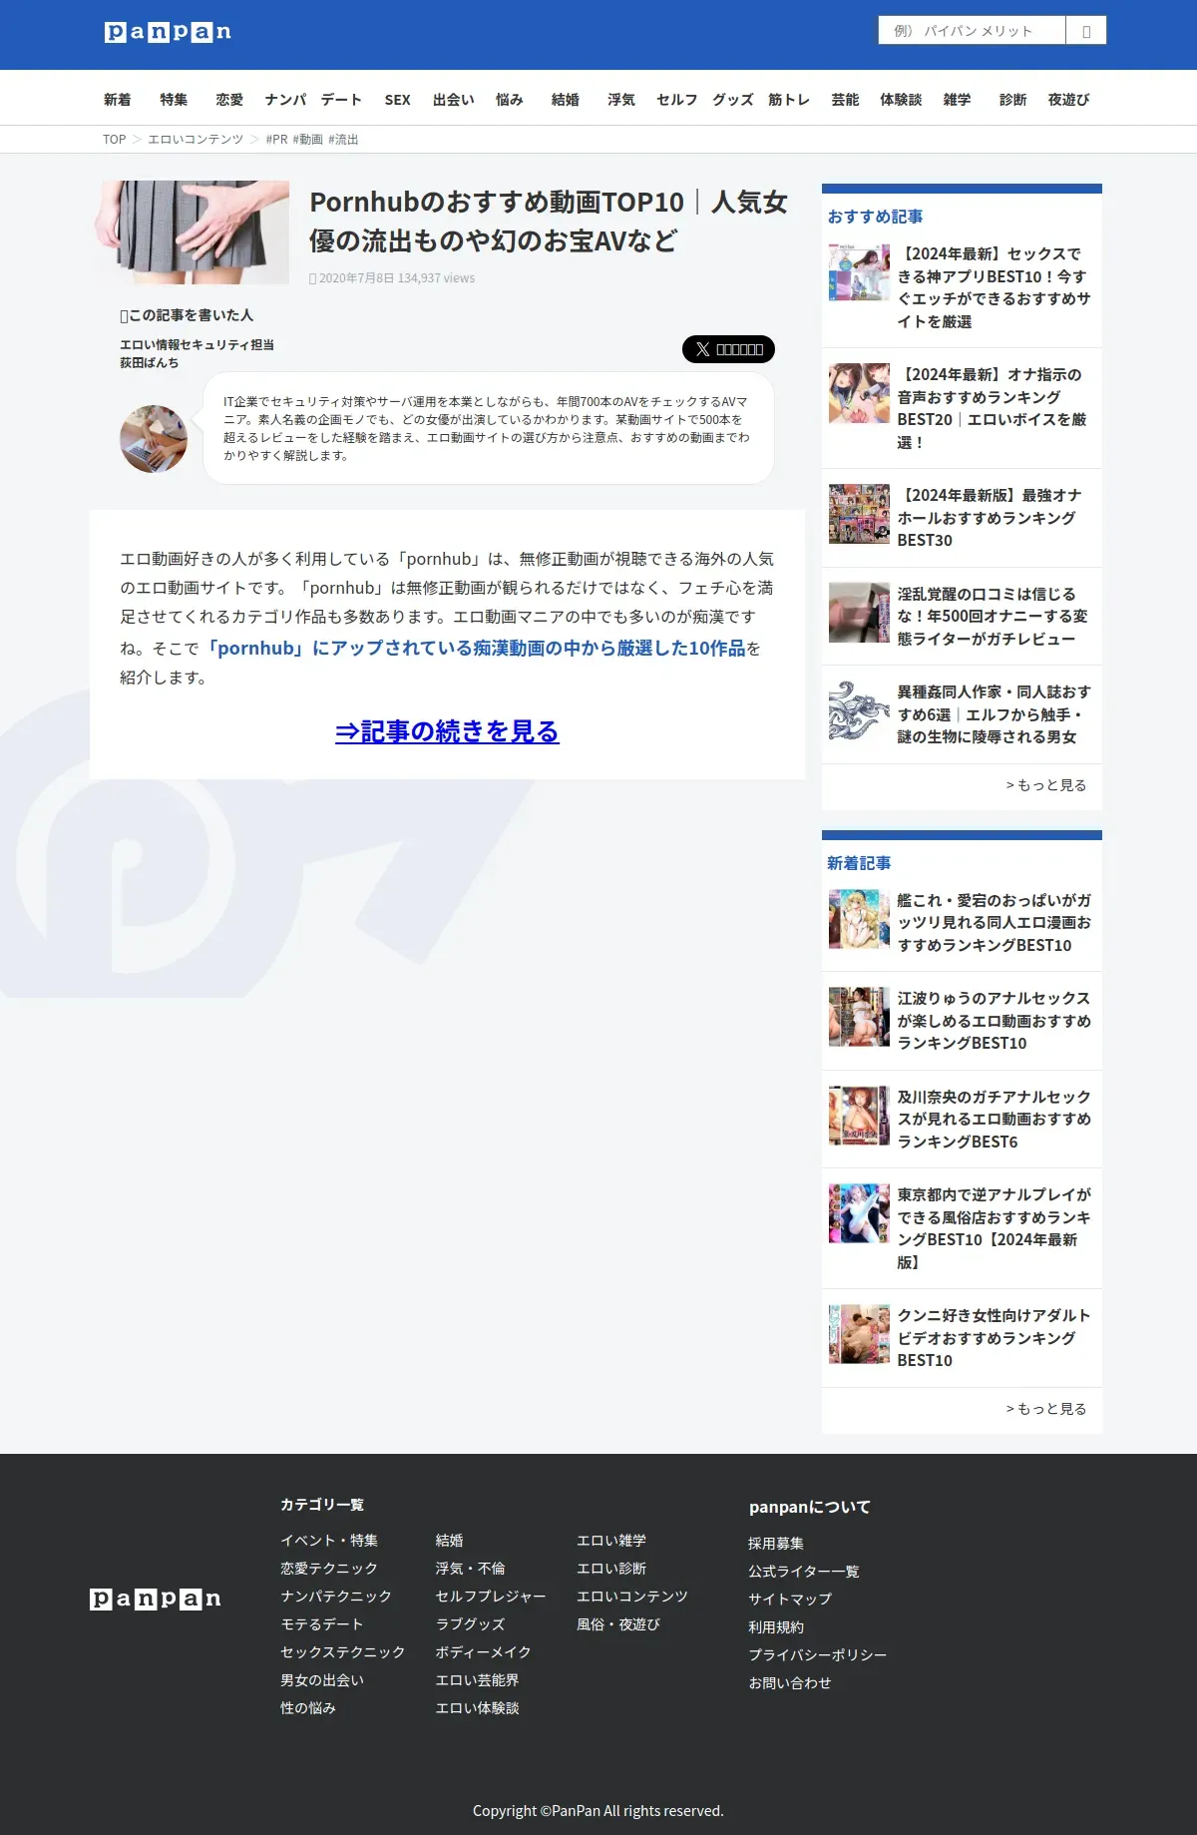The image size is (1197, 1835).
Task: Click the author's round avatar photo
Action: (154, 439)
